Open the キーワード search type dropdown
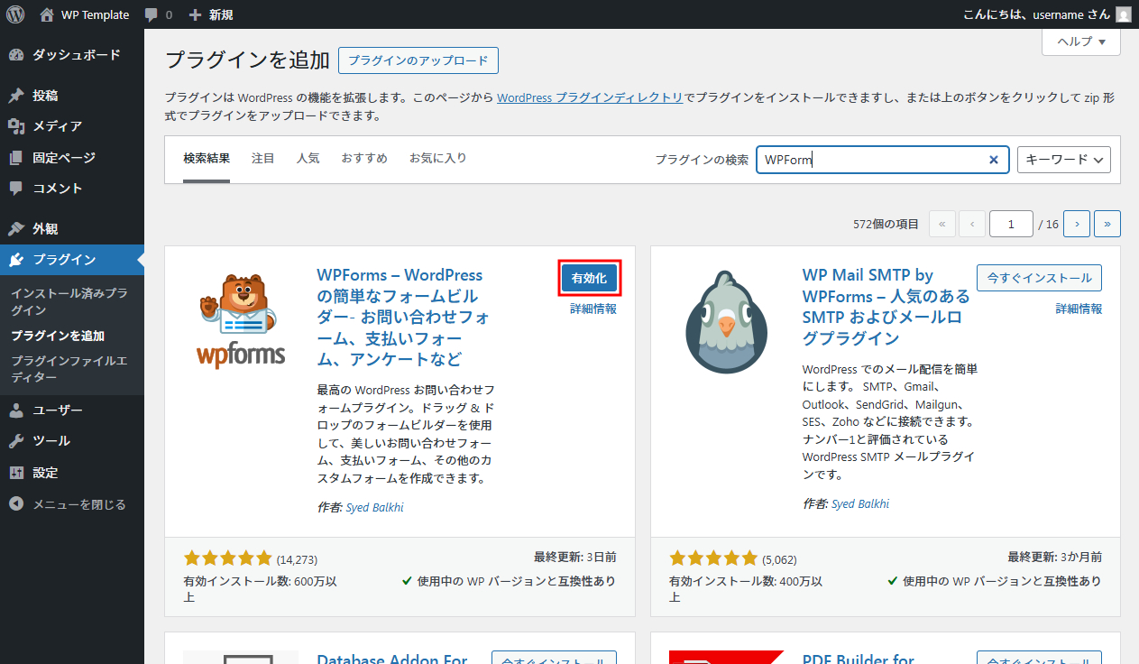 (1064, 160)
